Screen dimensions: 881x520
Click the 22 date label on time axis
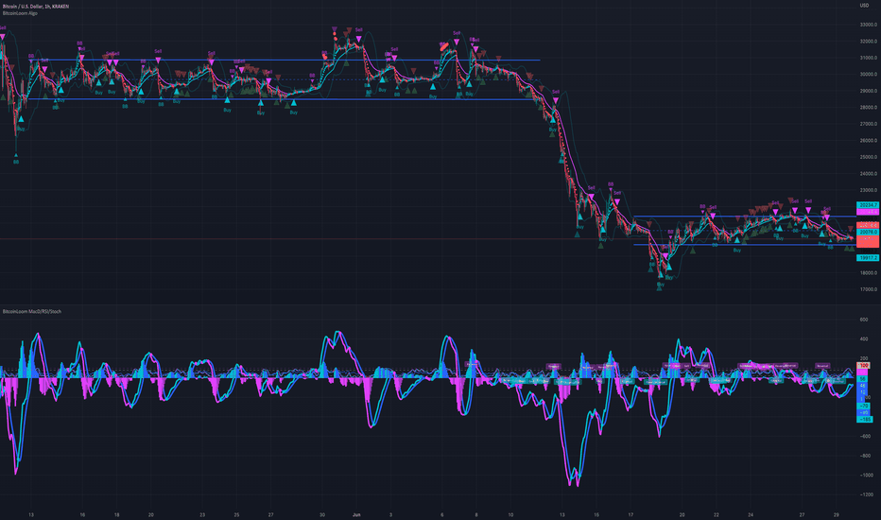716,514
